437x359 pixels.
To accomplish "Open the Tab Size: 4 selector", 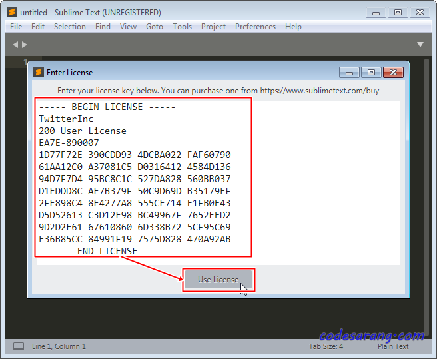I will tap(326, 346).
